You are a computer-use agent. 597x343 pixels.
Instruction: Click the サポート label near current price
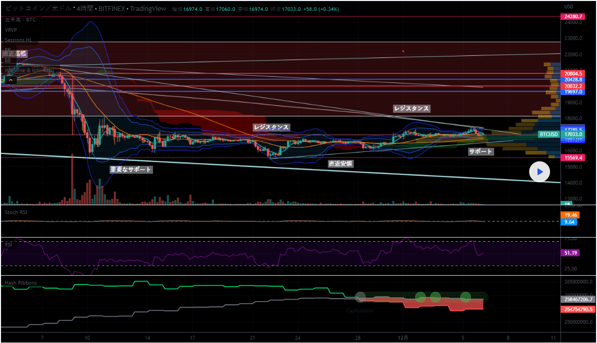click(x=480, y=151)
